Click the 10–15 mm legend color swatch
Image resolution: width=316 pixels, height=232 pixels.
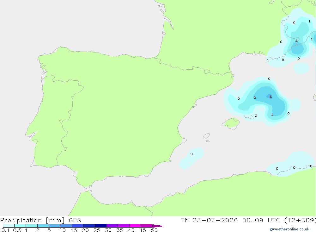[66, 226]
